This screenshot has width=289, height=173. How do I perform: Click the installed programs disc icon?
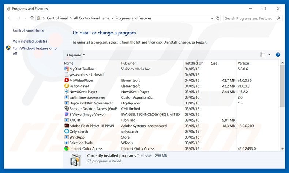(x=76, y=160)
